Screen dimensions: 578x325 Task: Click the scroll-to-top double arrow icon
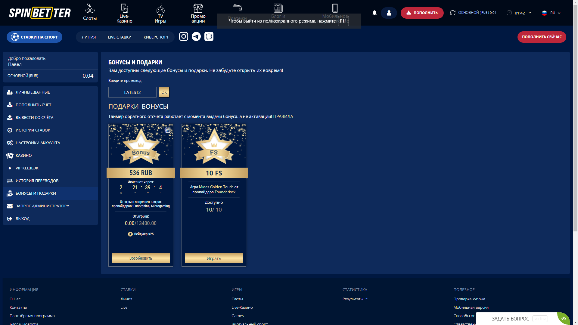564,318
